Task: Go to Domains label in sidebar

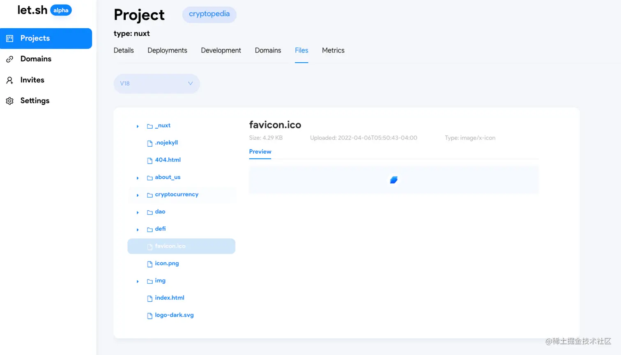Action: (x=36, y=59)
